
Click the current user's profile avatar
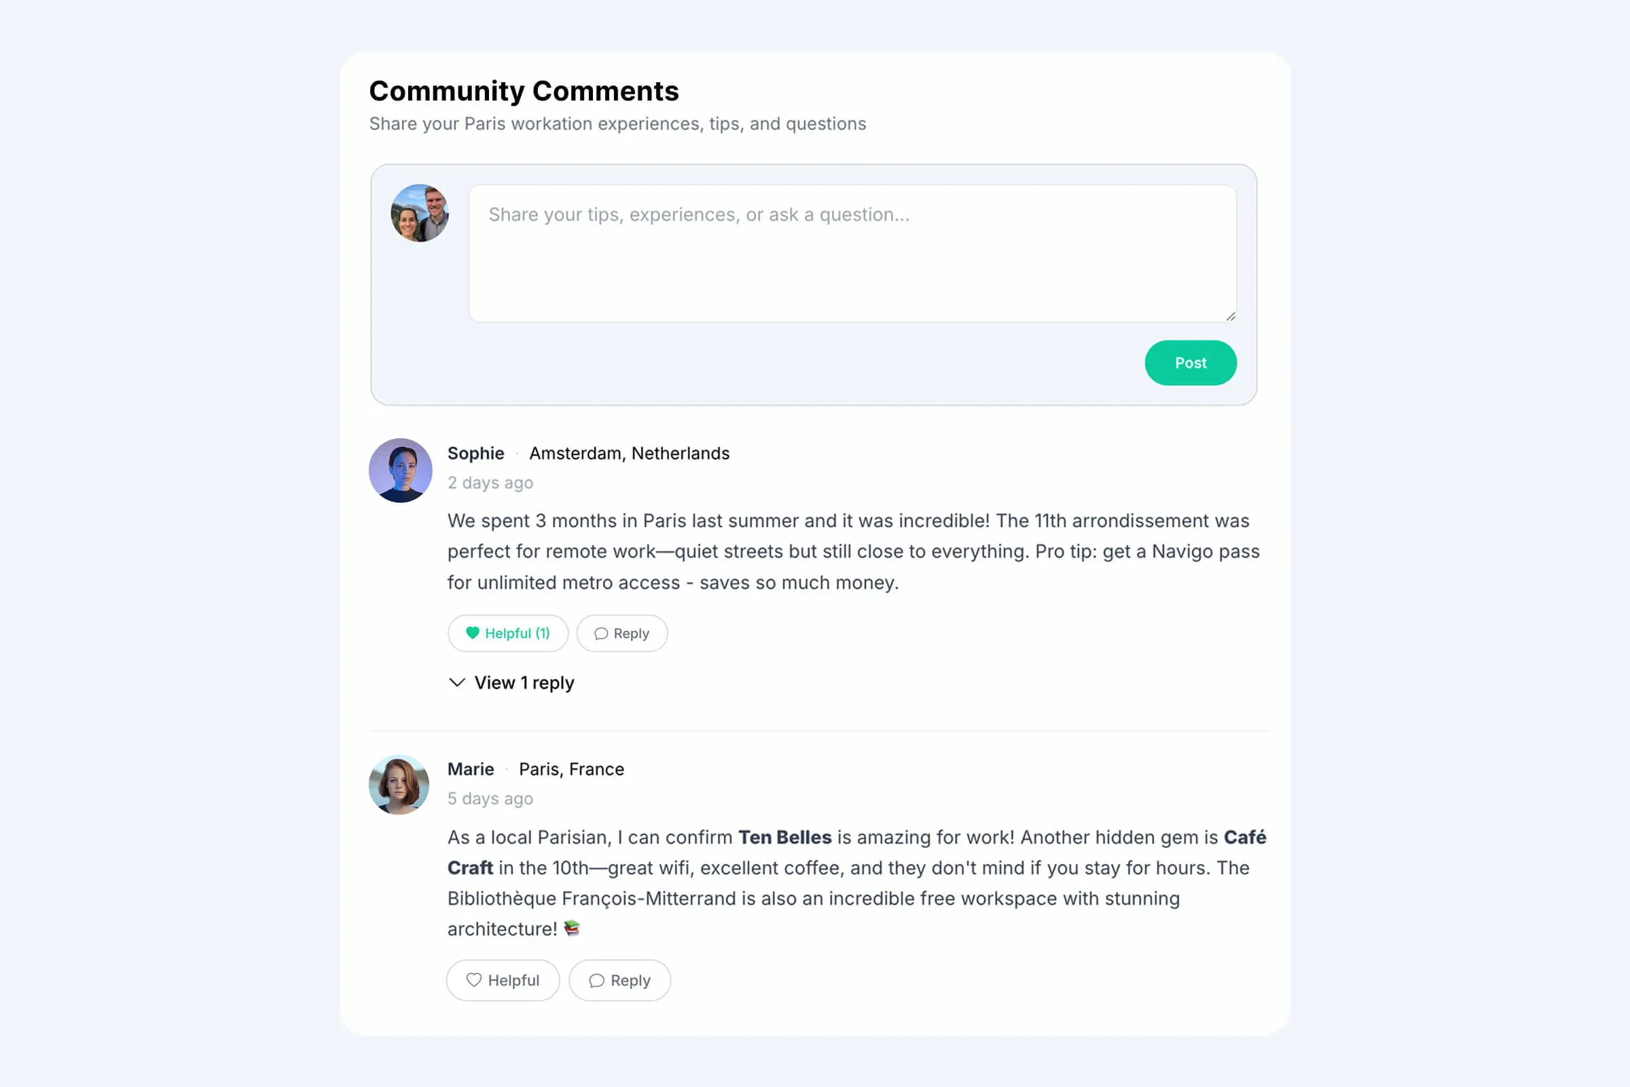click(419, 213)
